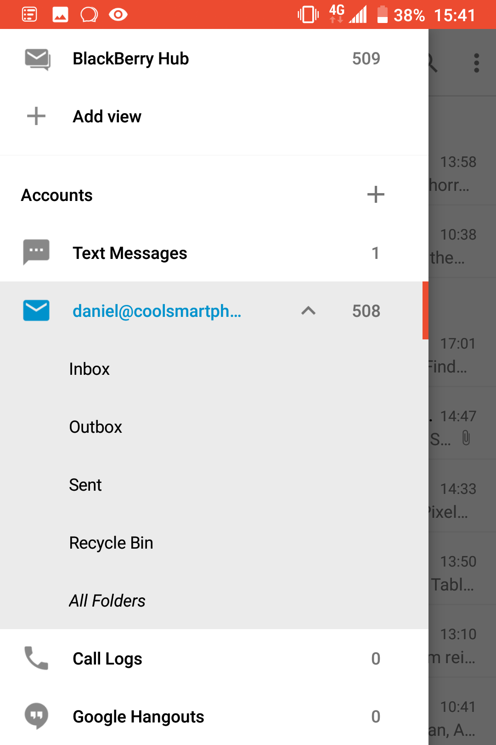Screen dimensions: 496x745
Task: Tap the Google Hangouts icon
Action: 36,716
